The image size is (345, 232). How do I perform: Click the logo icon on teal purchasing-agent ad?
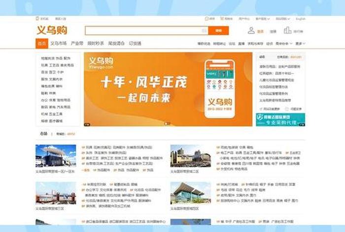[260, 117]
